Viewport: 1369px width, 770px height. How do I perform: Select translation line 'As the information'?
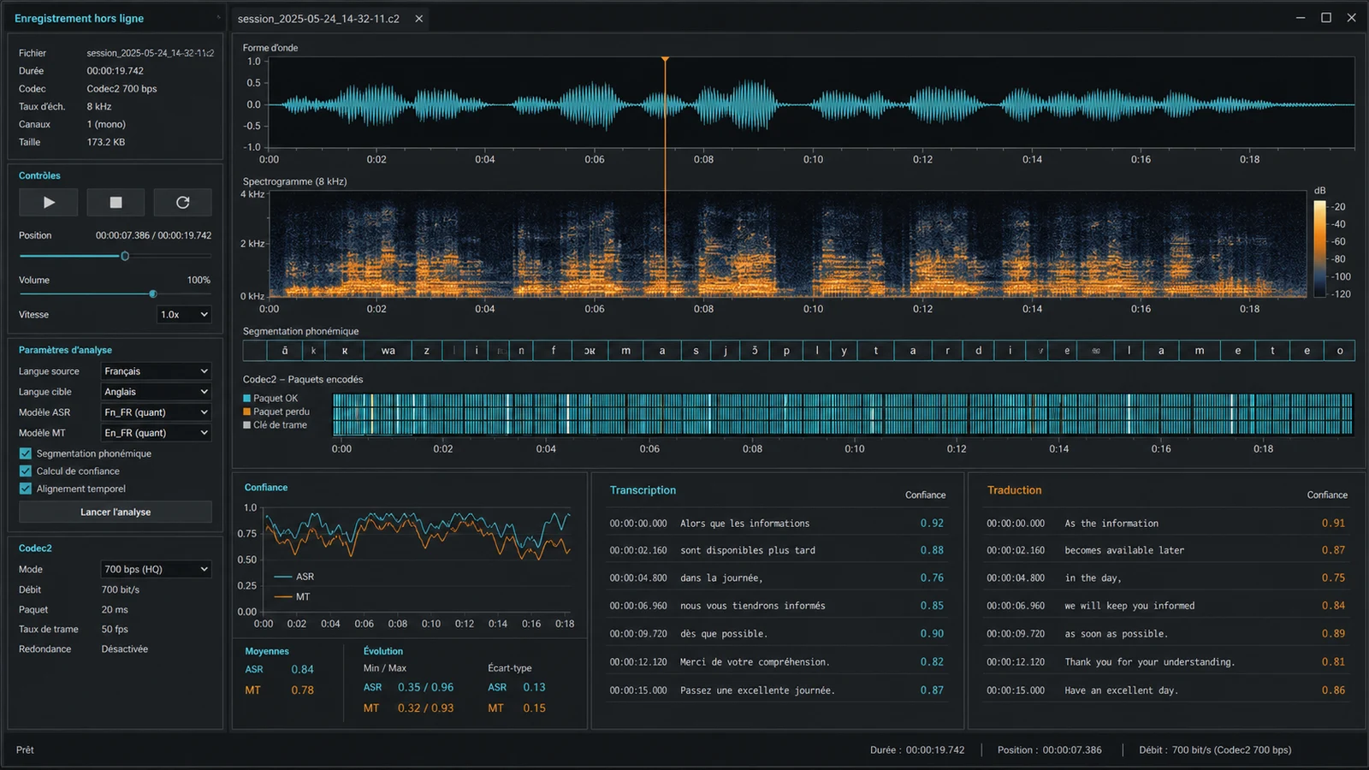(x=1166, y=524)
